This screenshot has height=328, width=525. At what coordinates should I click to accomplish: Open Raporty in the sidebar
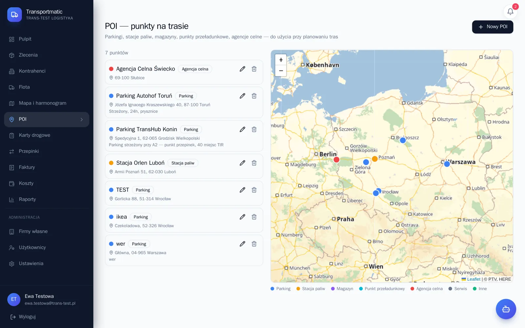pos(47,200)
